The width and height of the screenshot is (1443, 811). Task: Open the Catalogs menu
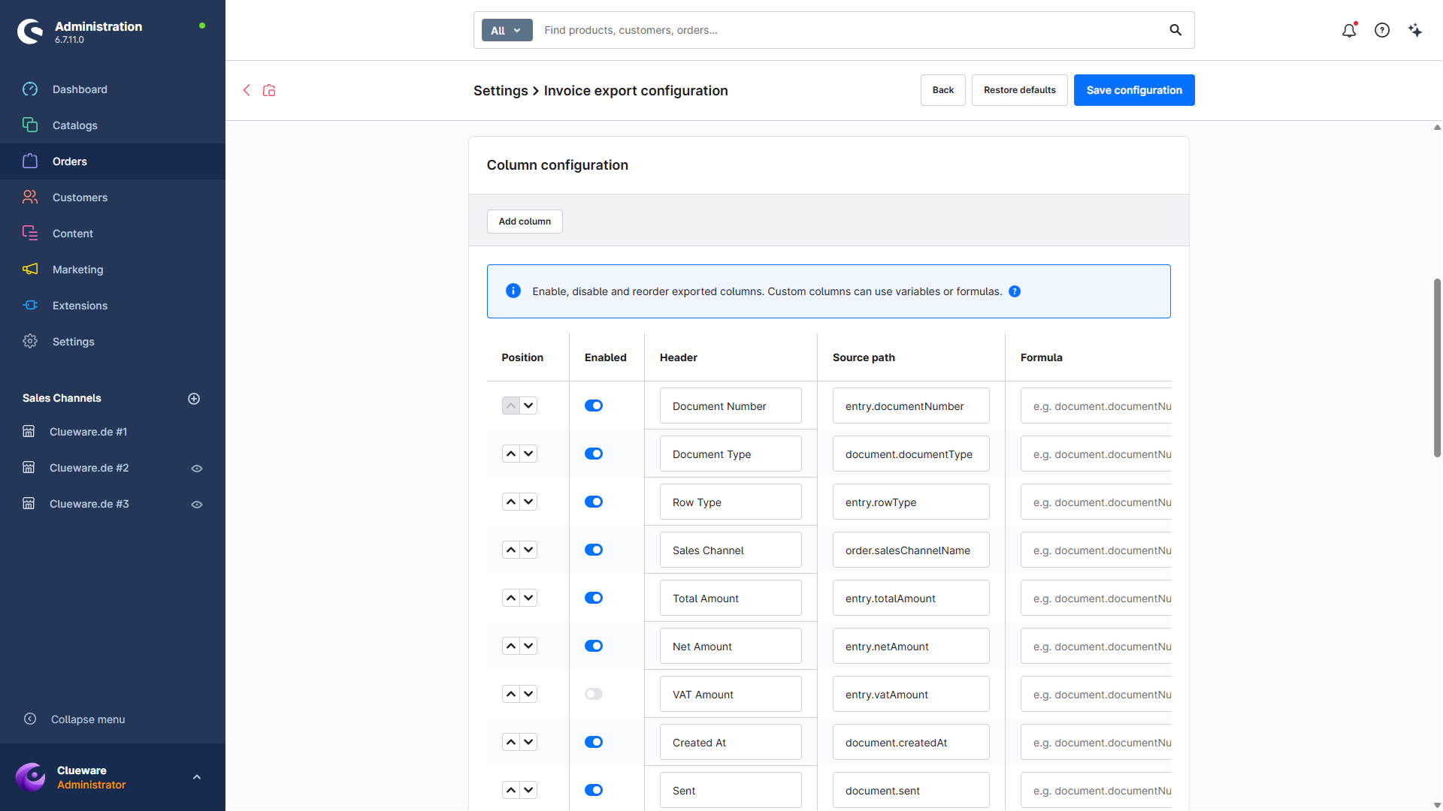[75, 125]
